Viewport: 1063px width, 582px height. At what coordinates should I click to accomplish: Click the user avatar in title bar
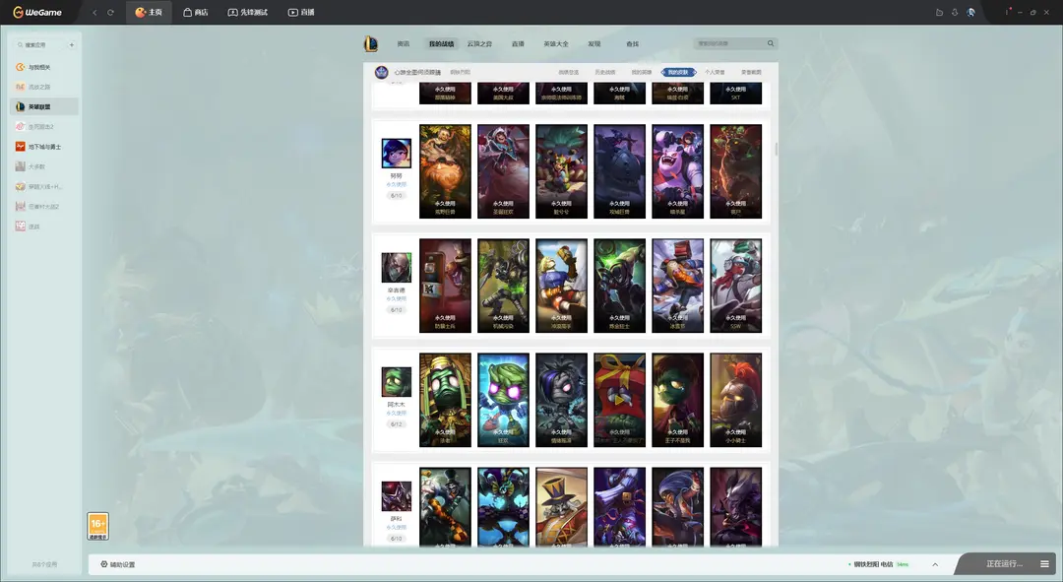[x=970, y=12]
